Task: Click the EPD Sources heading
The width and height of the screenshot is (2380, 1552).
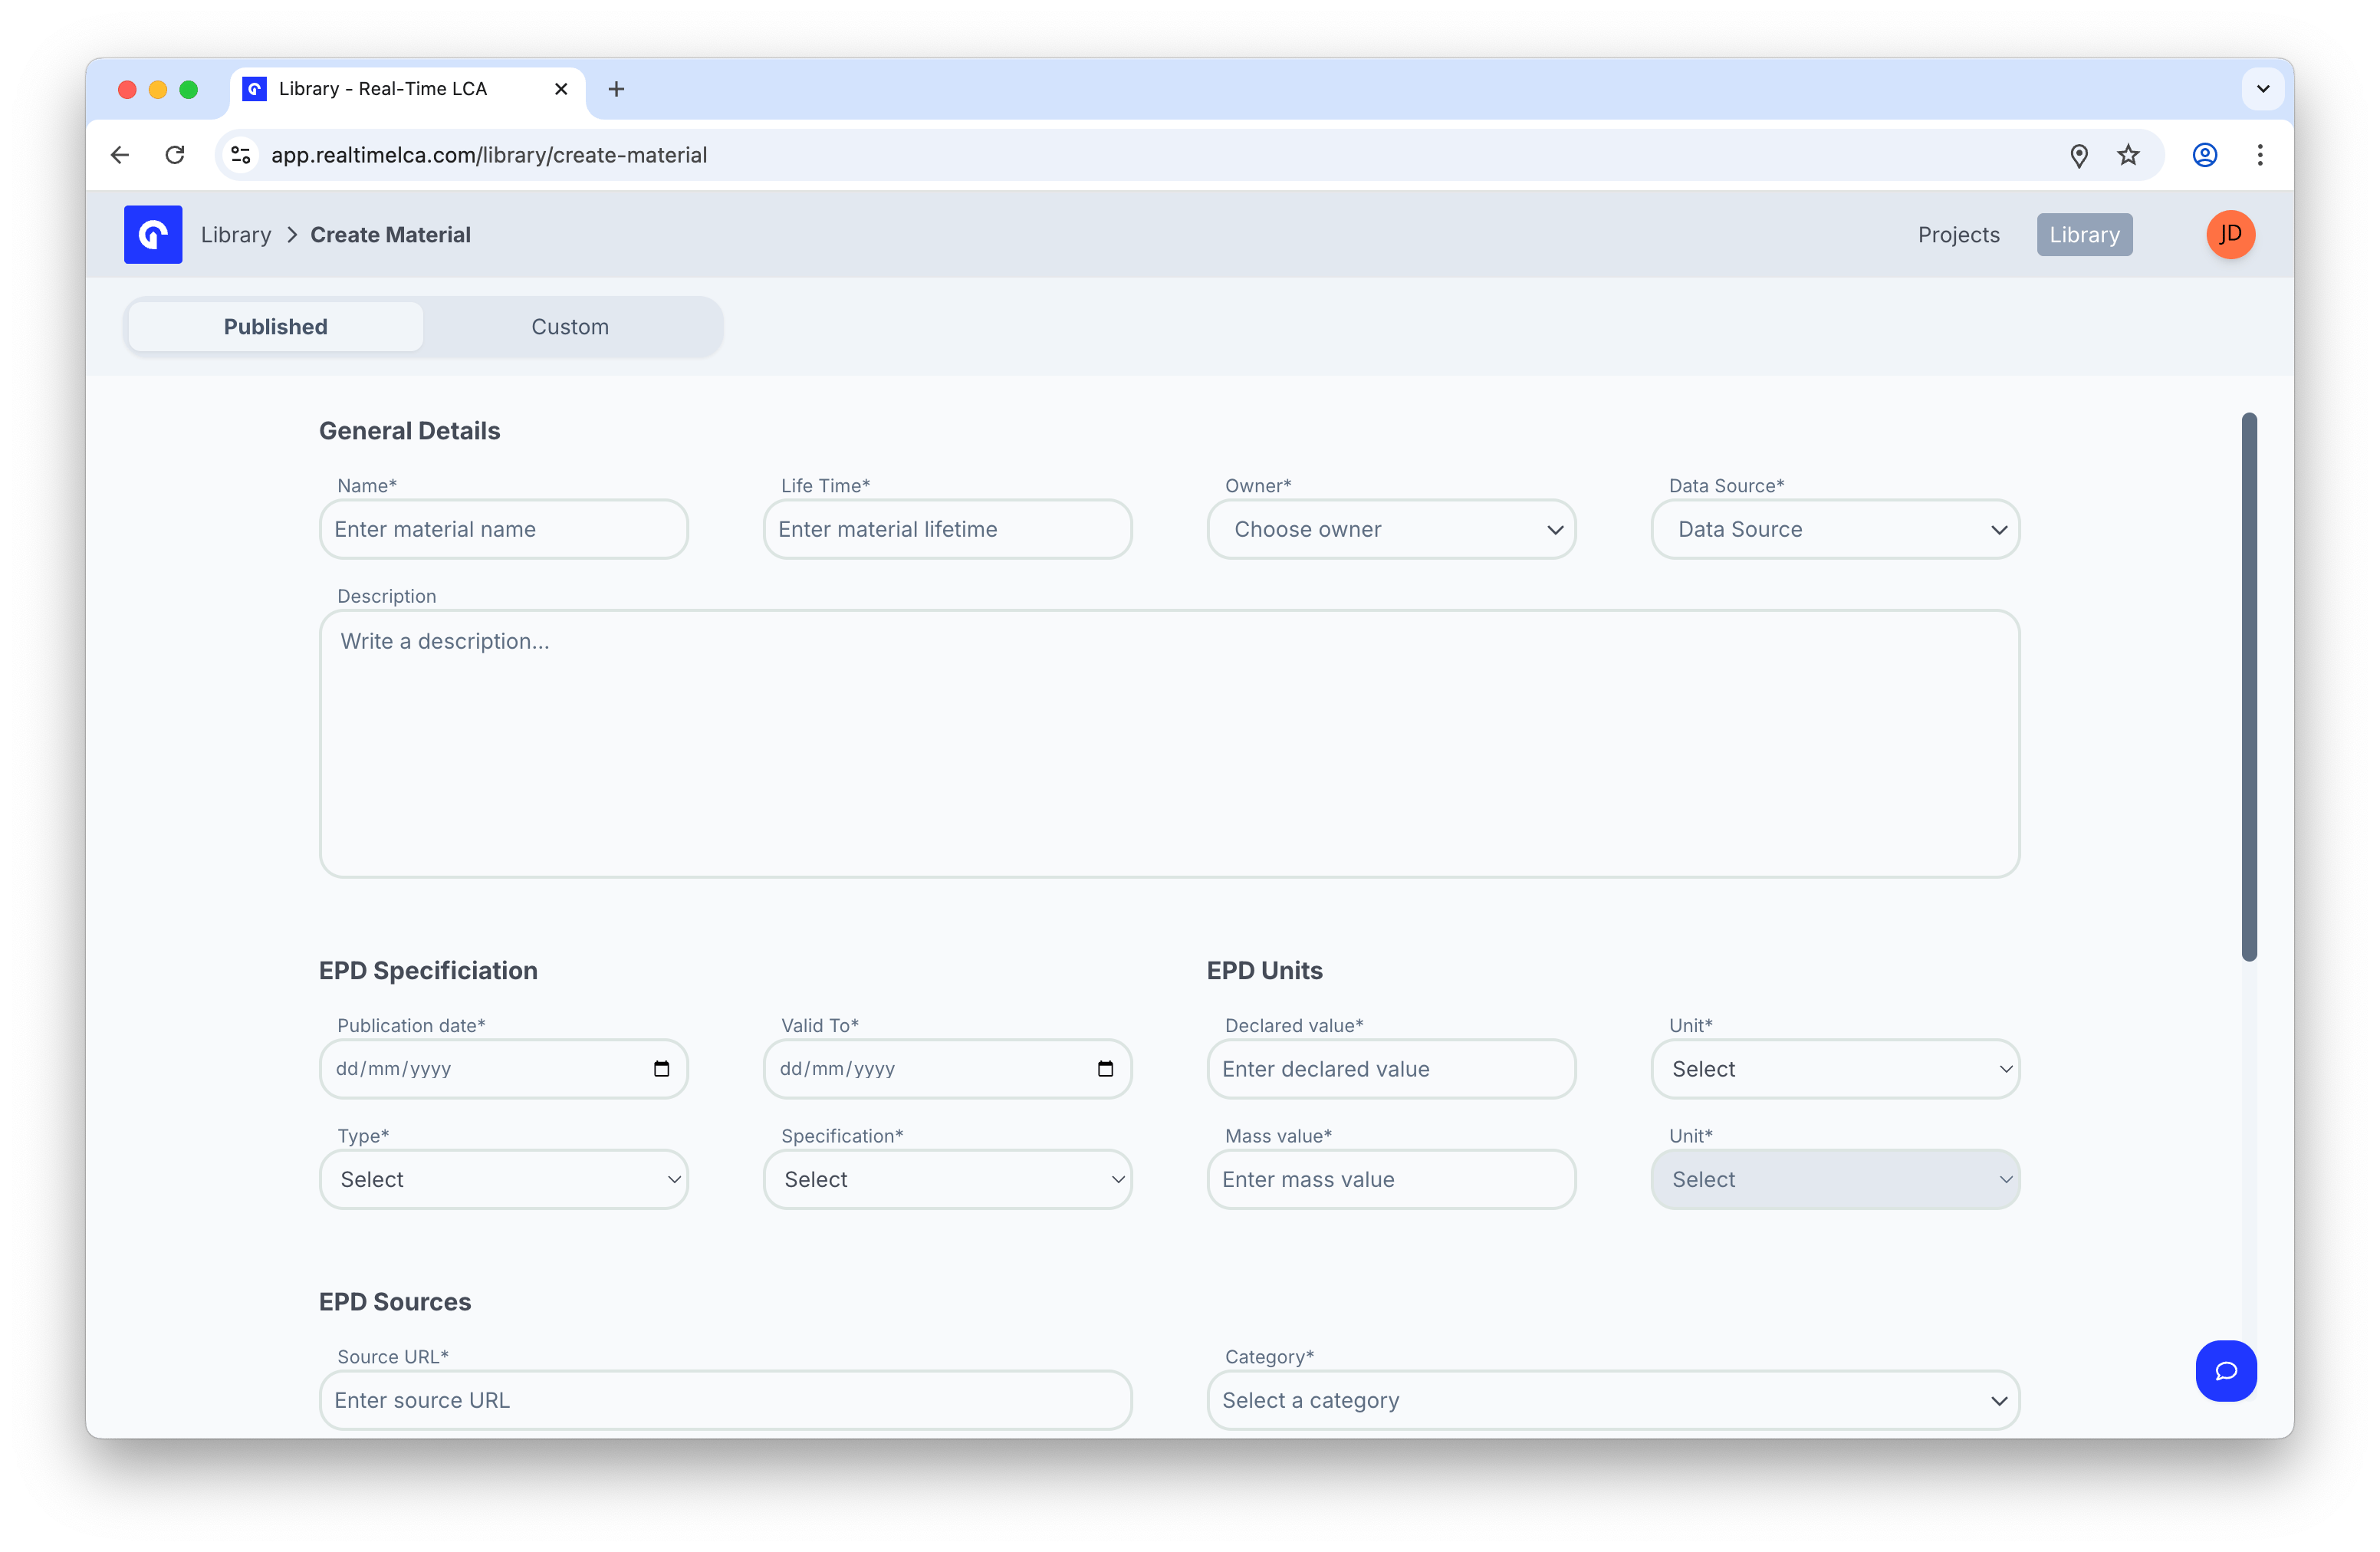Action: [394, 1301]
